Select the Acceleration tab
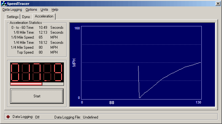This screenshot has width=222, height=124. [44, 17]
